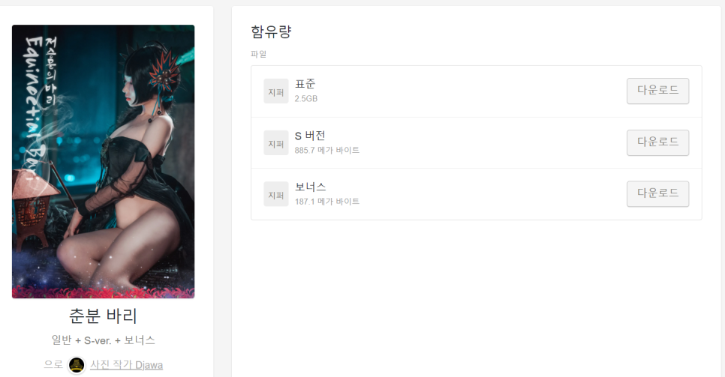Open the 사진 작가 Djawa creator link
This screenshot has width=725, height=377.
pyautogui.click(x=126, y=365)
